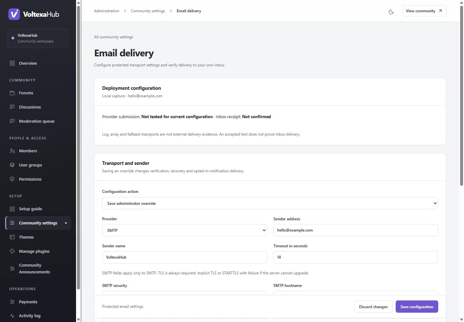The width and height of the screenshot is (464, 322).
Task: Click the Themes layout icon
Action: tap(12, 237)
